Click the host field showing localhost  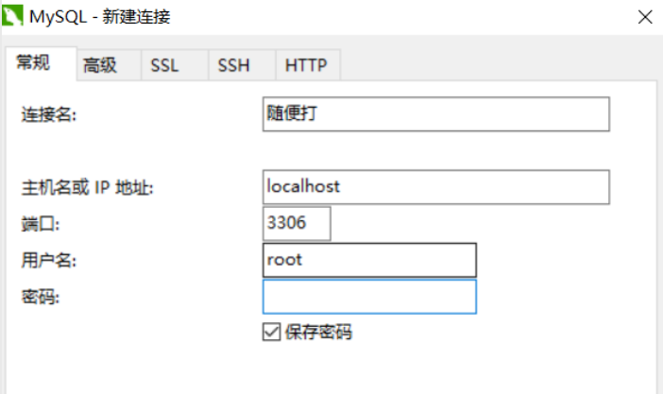pyautogui.click(x=436, y=187)
